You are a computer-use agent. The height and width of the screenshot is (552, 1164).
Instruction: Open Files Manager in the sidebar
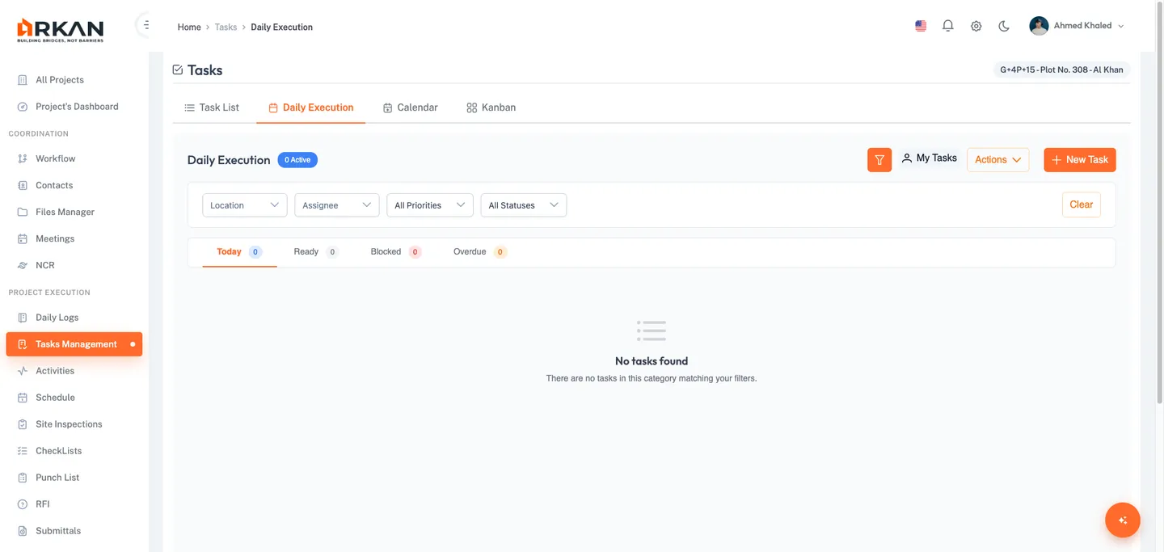65,212
